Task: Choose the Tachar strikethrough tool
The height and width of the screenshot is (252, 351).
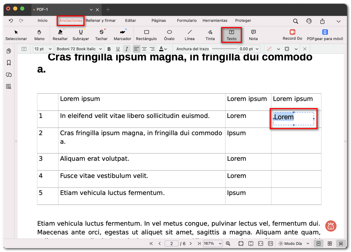Action: (101, 34)
